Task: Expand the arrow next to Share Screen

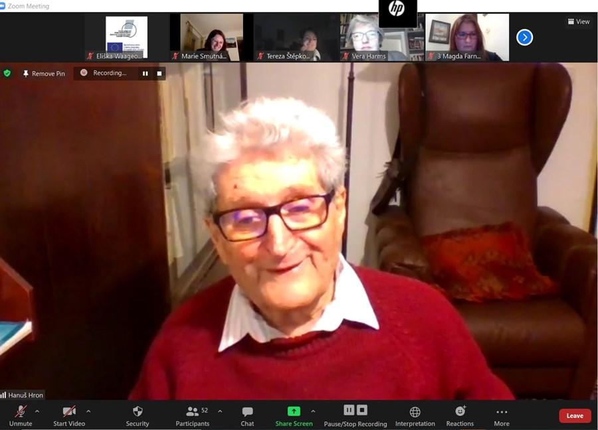Action: (x=313, y=411)
